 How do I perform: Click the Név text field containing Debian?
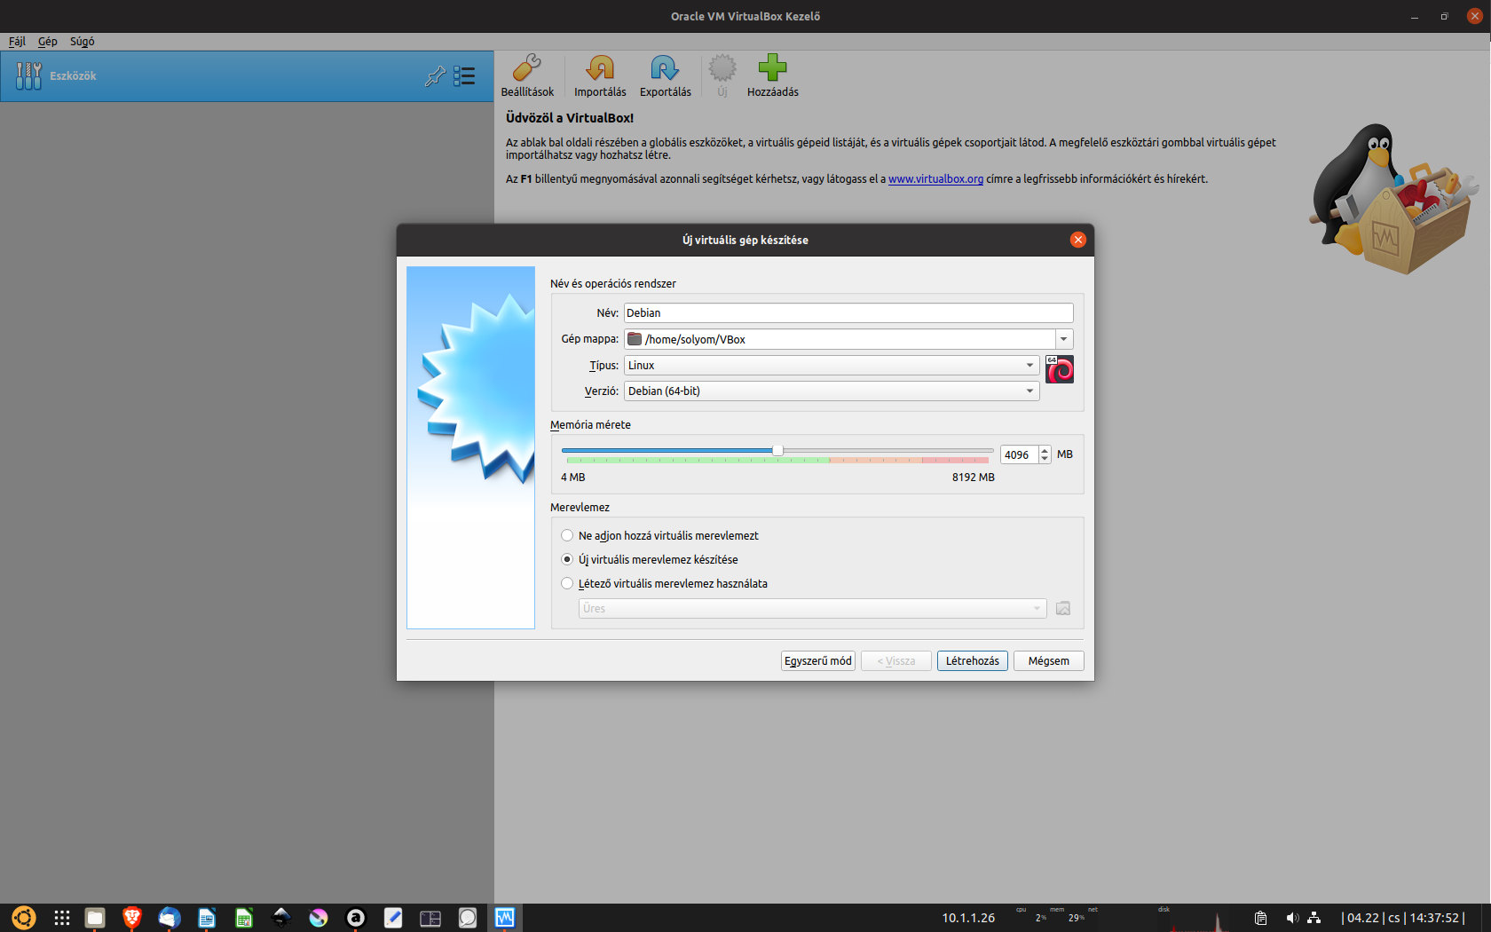[x=848, y=312]
